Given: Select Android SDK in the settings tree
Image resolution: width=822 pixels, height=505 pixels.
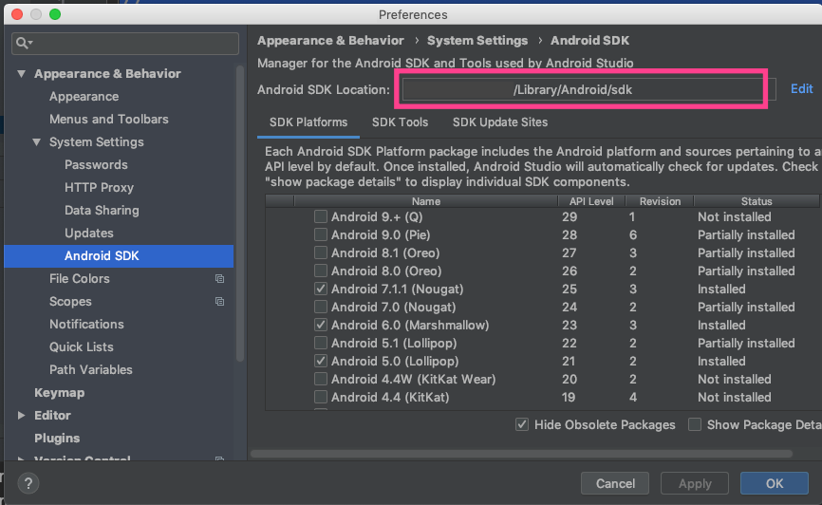Looking at the screenshot, I should click(x=119, y=256).
